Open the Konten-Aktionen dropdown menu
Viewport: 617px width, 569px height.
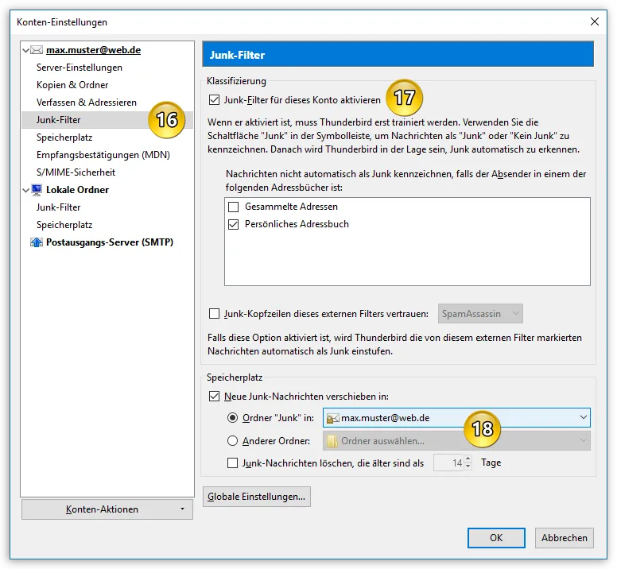pyautogui.click(x=107, y=509)
